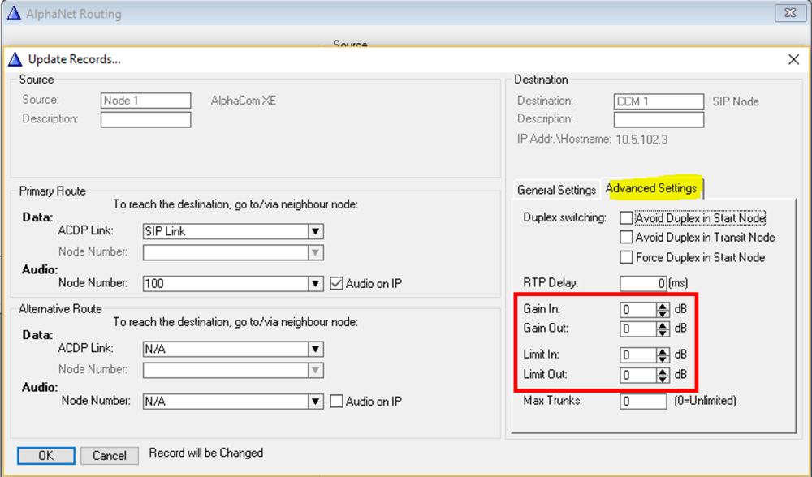Cancel the Update Records dialog
Screen dimensions: 812x477
click(110, 455)
